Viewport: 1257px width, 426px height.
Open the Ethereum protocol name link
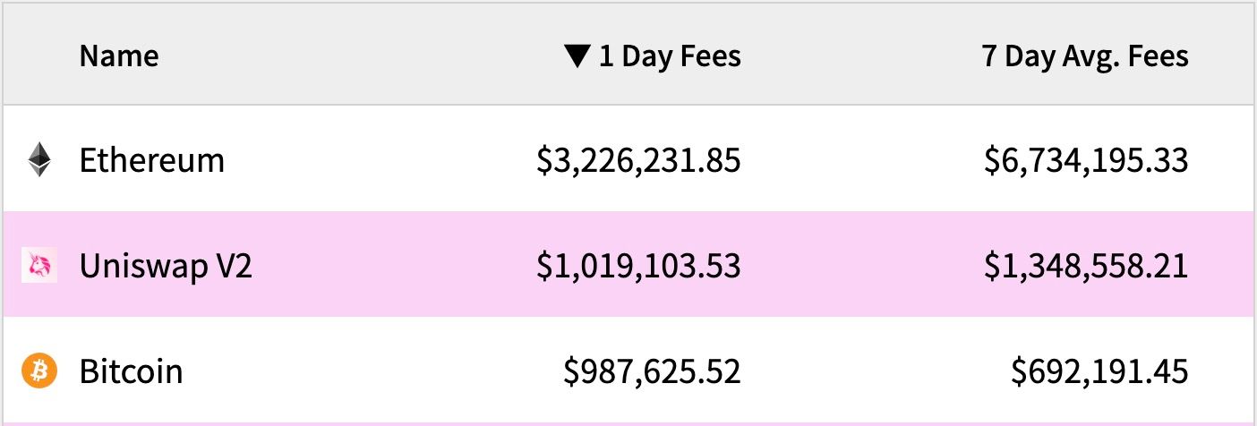(x=152, y=160)
